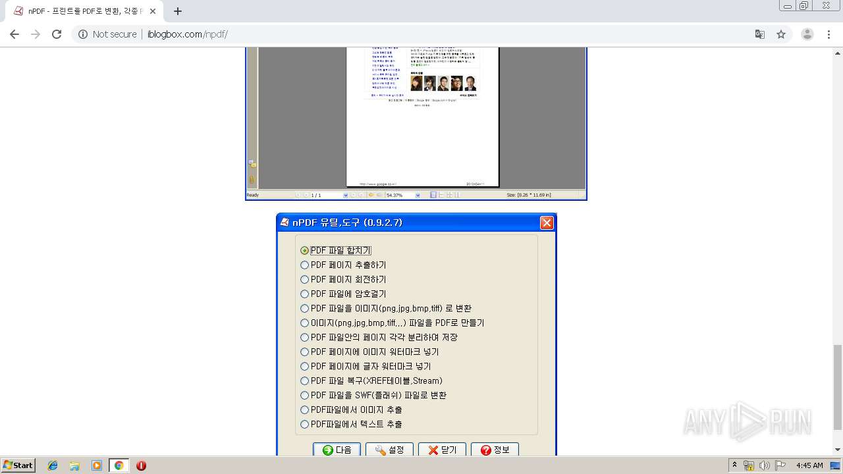
Task: Pick 'PDF 파일을 SWF(플래쉬) 파일로 변환'
Action: [304, 396]
